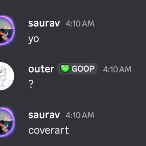Viewport: 146px width, 146px height.
Task: Click empty row space right of yo message
Action: [93, 39]
